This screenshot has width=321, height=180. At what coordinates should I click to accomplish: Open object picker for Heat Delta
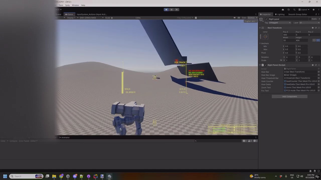319,84
